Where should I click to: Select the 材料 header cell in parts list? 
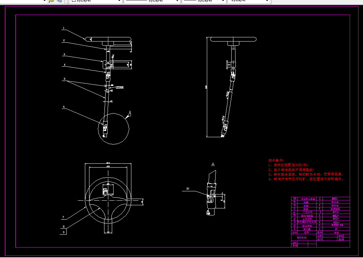(336, 233)
